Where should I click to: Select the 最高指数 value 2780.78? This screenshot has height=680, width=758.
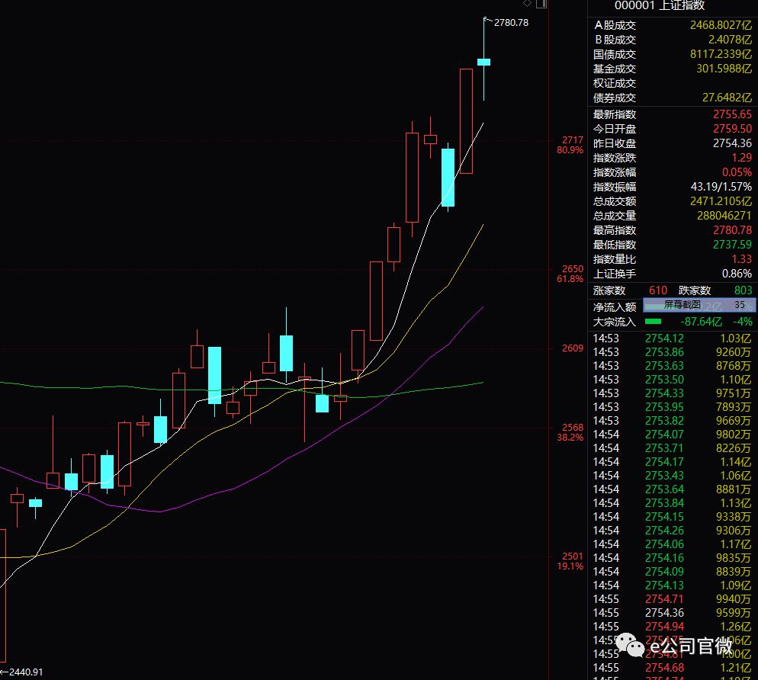[732, 230]
